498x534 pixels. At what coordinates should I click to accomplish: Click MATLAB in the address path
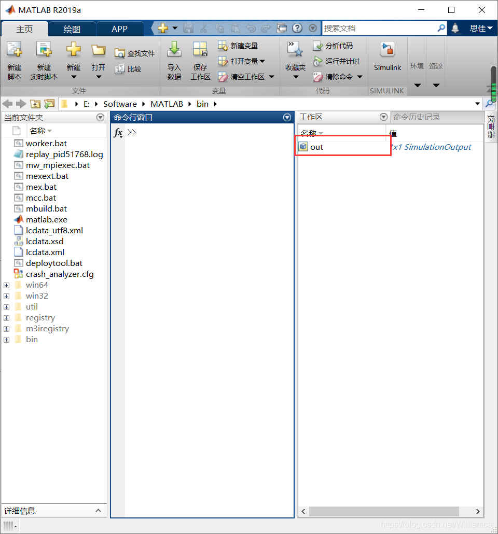[x=167, y=104]
